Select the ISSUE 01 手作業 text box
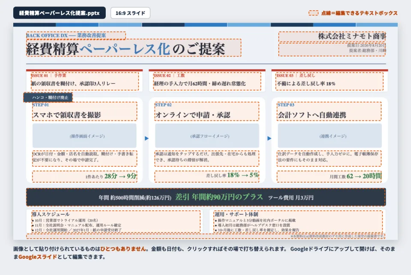411x275 pixels. click(x=85, y=81)
